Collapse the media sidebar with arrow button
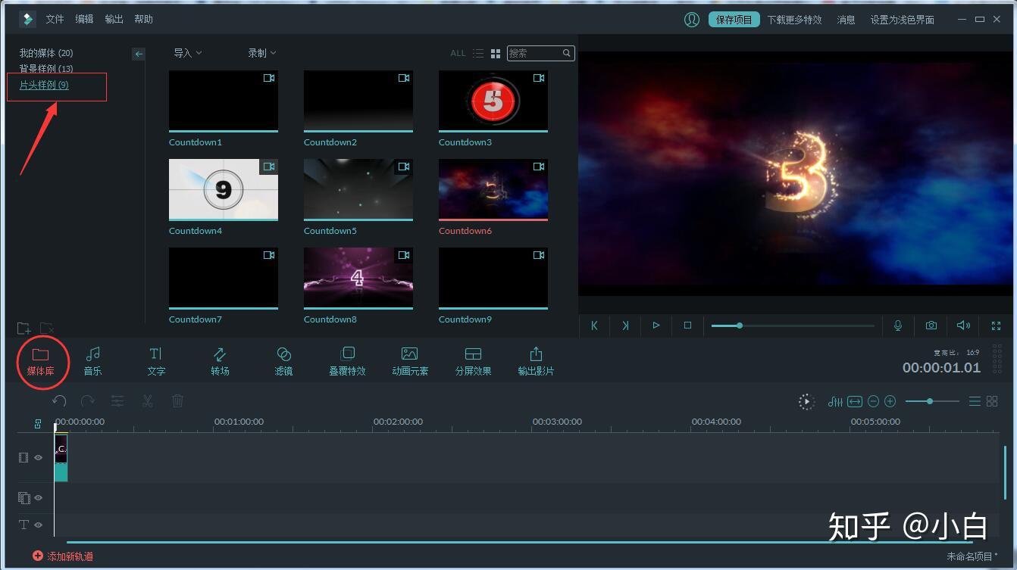1017x570 pixels. pyautogui.click(x=138, y=54)
